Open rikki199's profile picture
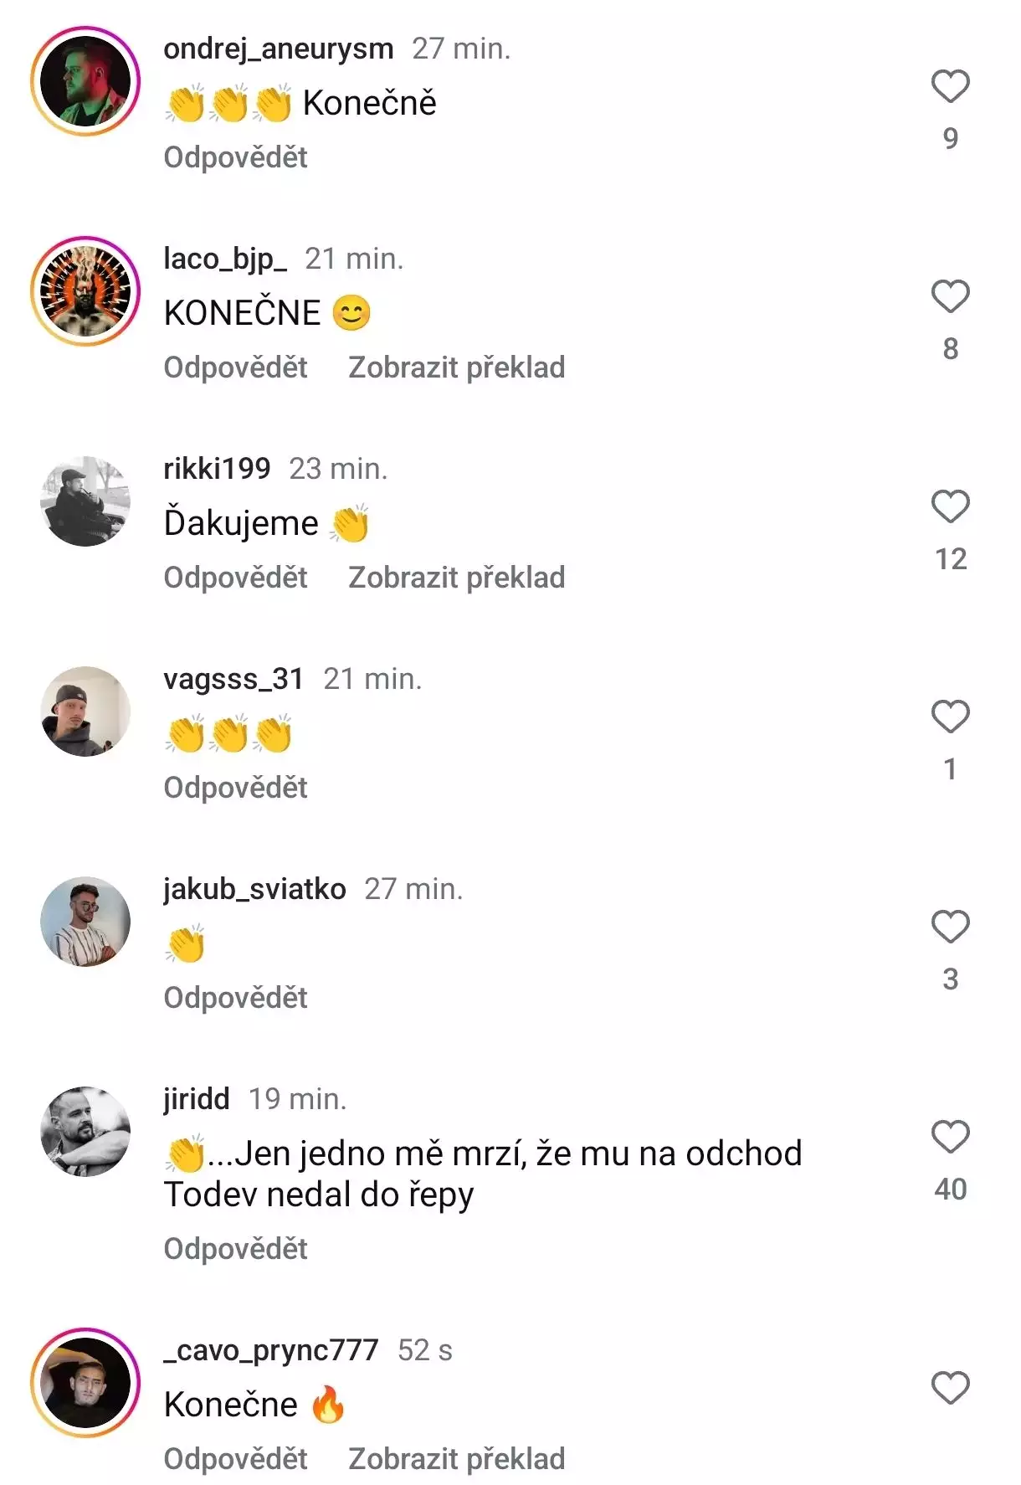The width and height of the screenshot is (1021, 1485). pos(85,501)
